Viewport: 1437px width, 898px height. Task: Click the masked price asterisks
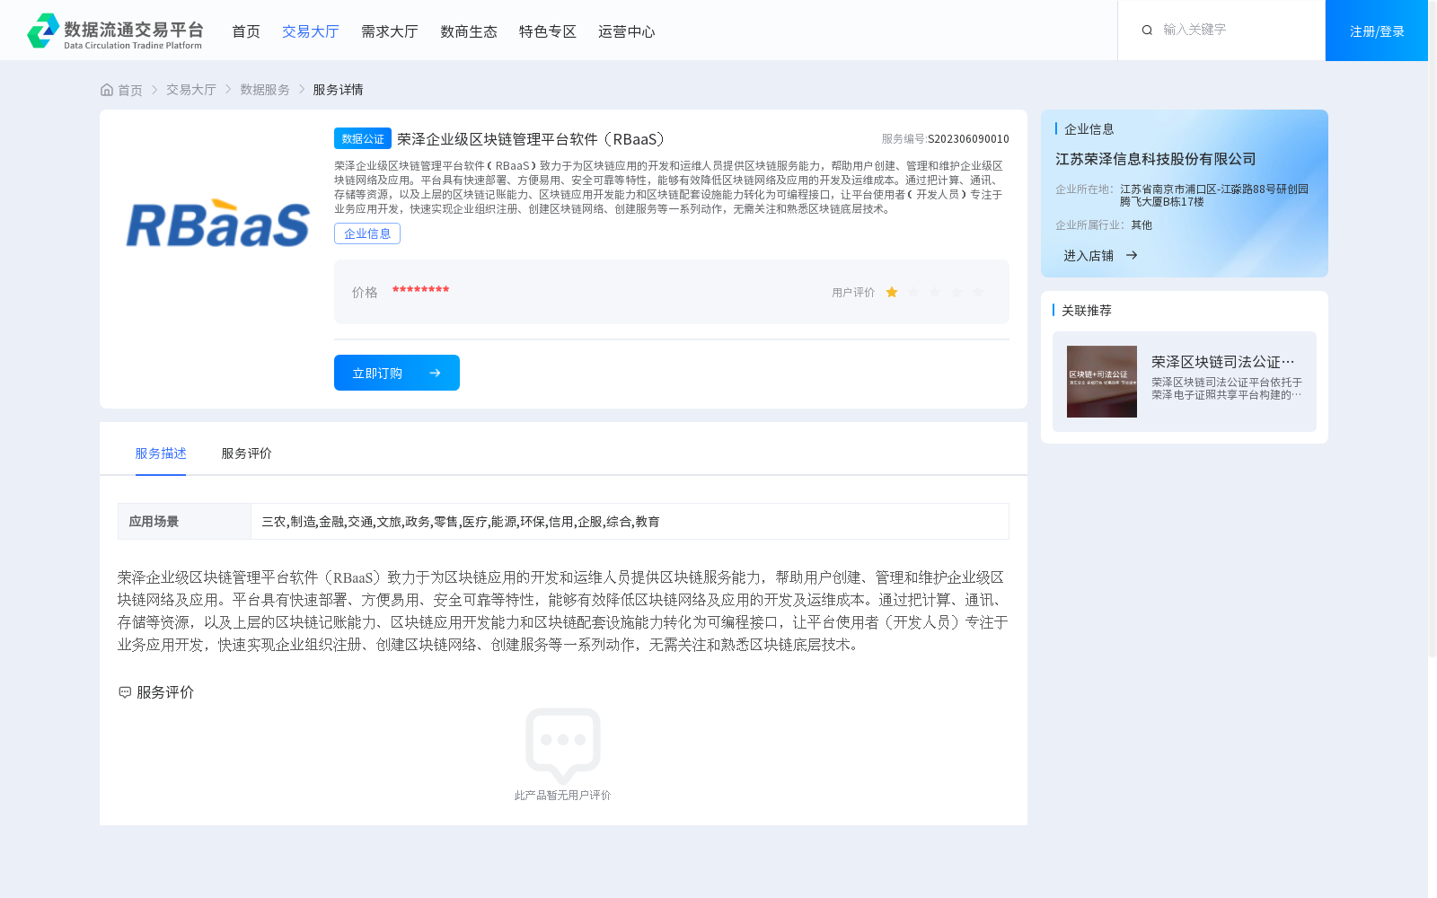pyautogui.click(x=420, y=290)
